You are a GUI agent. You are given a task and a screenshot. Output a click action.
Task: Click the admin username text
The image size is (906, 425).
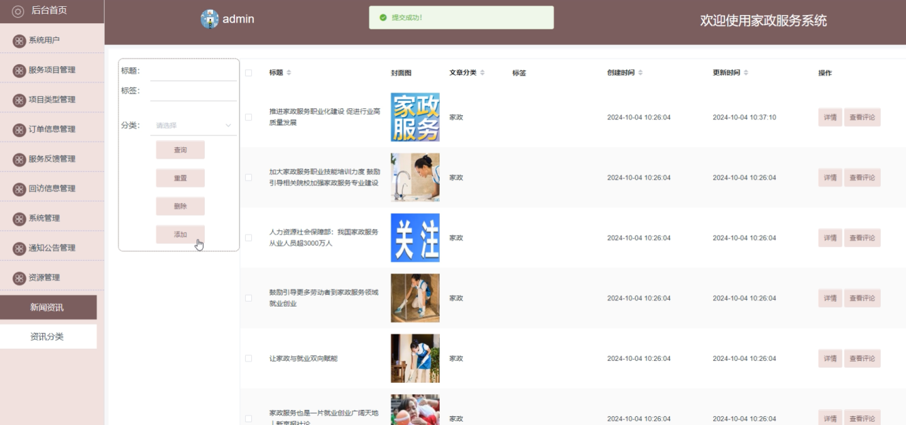238,19
